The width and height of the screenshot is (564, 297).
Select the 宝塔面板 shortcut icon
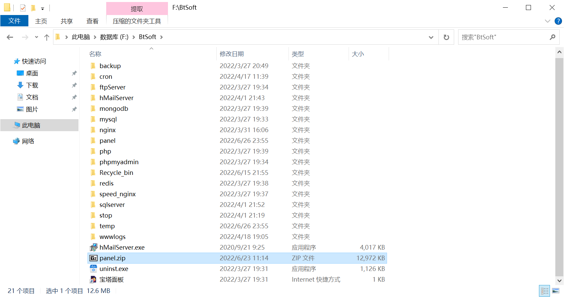[93, 279]
